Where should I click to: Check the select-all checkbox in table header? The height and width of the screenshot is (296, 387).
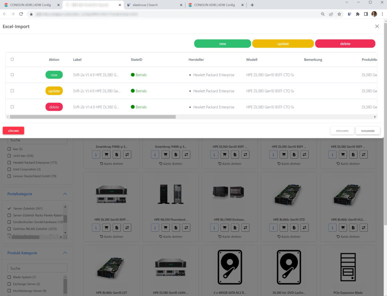12,59
